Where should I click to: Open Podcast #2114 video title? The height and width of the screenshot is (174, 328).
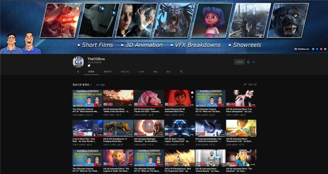pos(86,170)
